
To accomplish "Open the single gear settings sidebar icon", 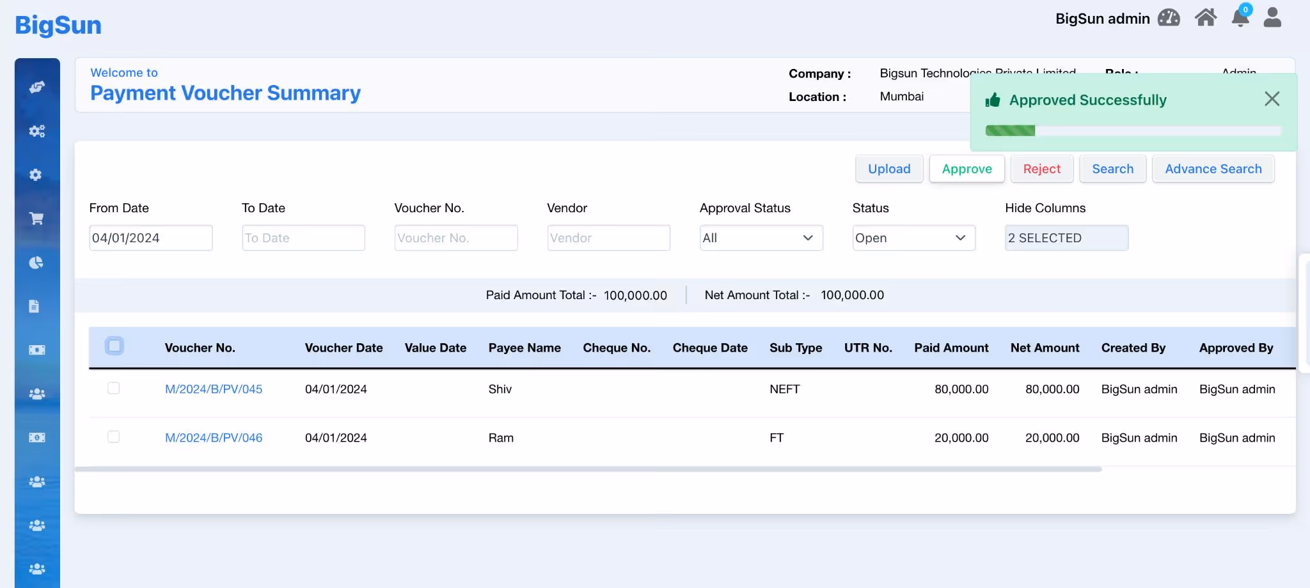I will tap(36, 174).
